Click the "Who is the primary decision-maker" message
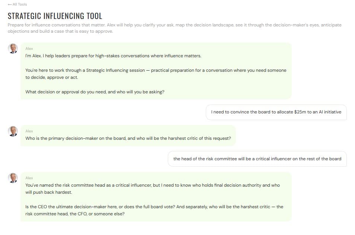This screenshot has height=235, width=355. tap(128, 138)
